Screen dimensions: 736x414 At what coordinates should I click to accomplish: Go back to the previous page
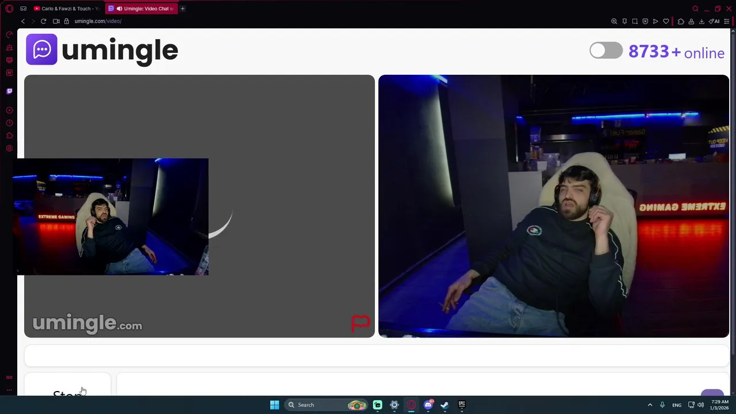[x=23, y=21]
